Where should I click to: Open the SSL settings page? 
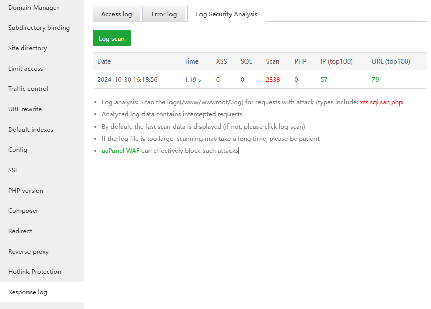13,170
